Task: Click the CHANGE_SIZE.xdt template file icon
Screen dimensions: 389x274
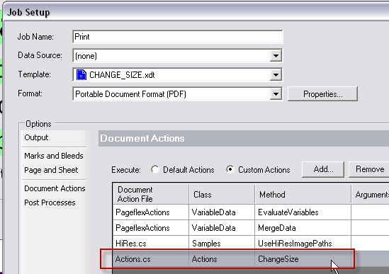Action: (81, 75)
